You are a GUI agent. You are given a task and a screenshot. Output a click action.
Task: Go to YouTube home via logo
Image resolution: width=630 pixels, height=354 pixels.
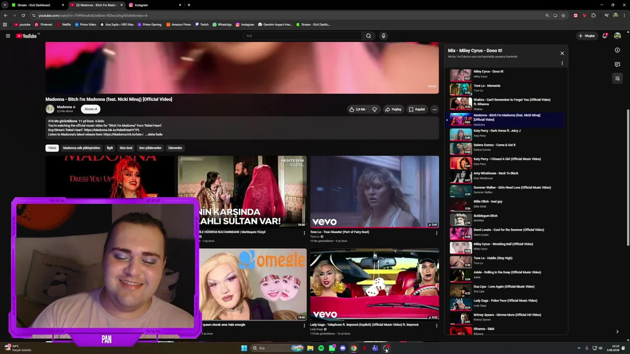(27, 36)
